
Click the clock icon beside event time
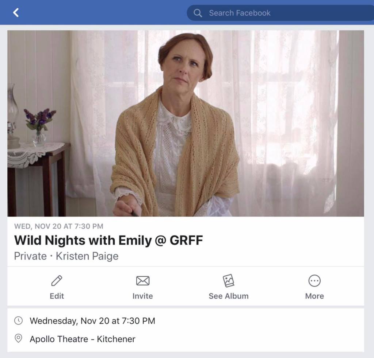click(x=18, y=321)
